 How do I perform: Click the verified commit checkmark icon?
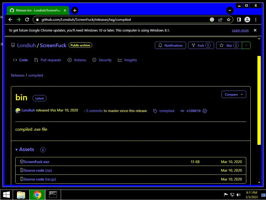coord(205,111)
